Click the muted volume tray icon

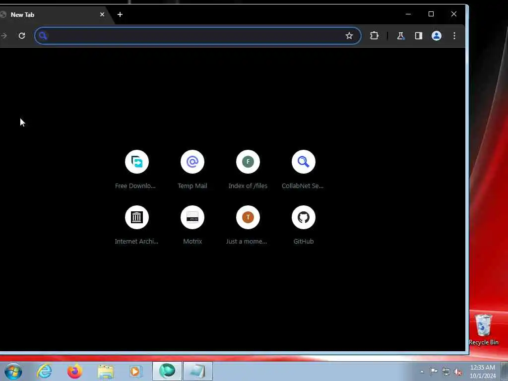click(x=458, y=372)
